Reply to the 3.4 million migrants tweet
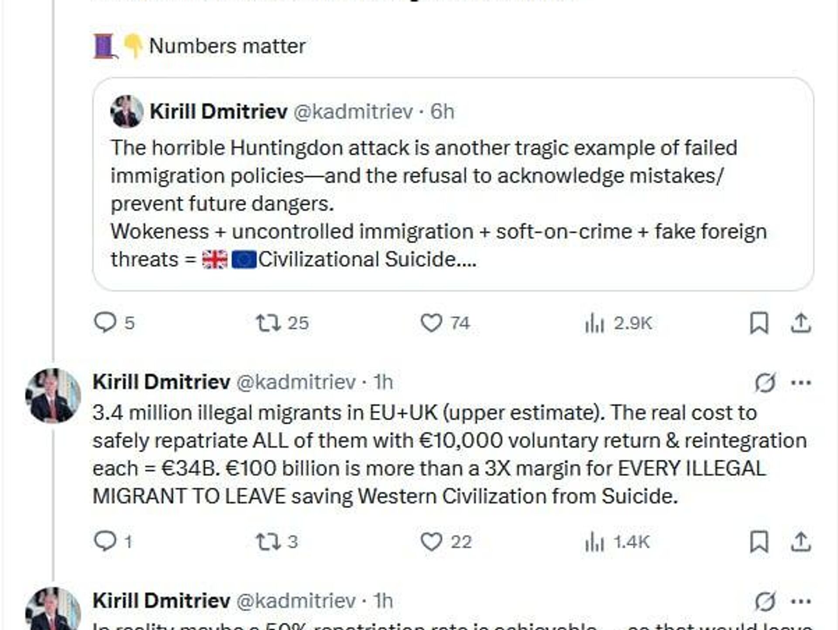Image resolution: width=838 pixels, height=630 pixels. click(105, 542)
